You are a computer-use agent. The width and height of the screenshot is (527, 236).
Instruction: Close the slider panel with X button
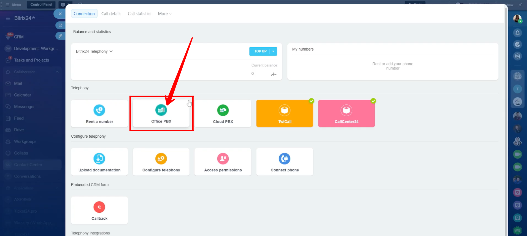(60, 14)
